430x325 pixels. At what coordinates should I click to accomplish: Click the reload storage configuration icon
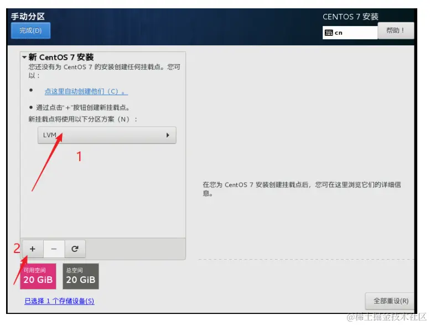click(x=75, y=249)
